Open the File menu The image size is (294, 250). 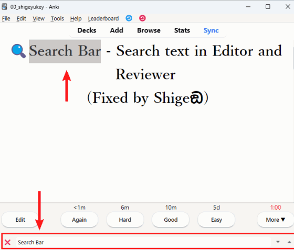click(6, 18)
